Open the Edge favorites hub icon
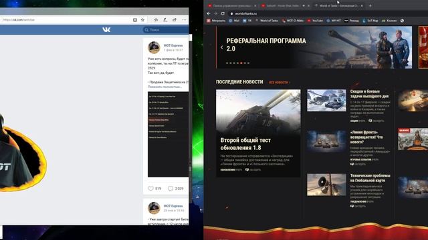This screenshot has height=240, width=428. (x=156, y=20)
